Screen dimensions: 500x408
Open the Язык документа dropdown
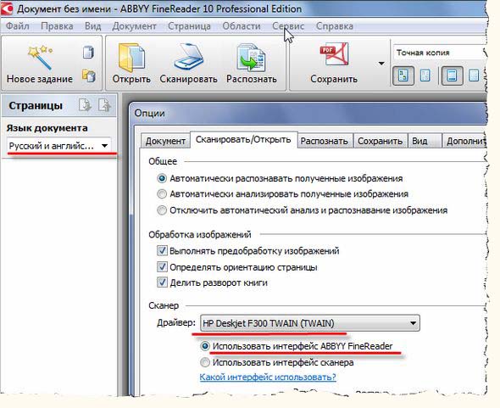[x=59, y=146]
